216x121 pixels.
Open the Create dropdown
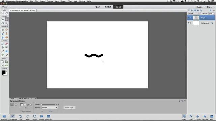[x=200, y=7]
